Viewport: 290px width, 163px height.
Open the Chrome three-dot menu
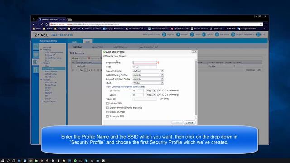click(266, 24)
